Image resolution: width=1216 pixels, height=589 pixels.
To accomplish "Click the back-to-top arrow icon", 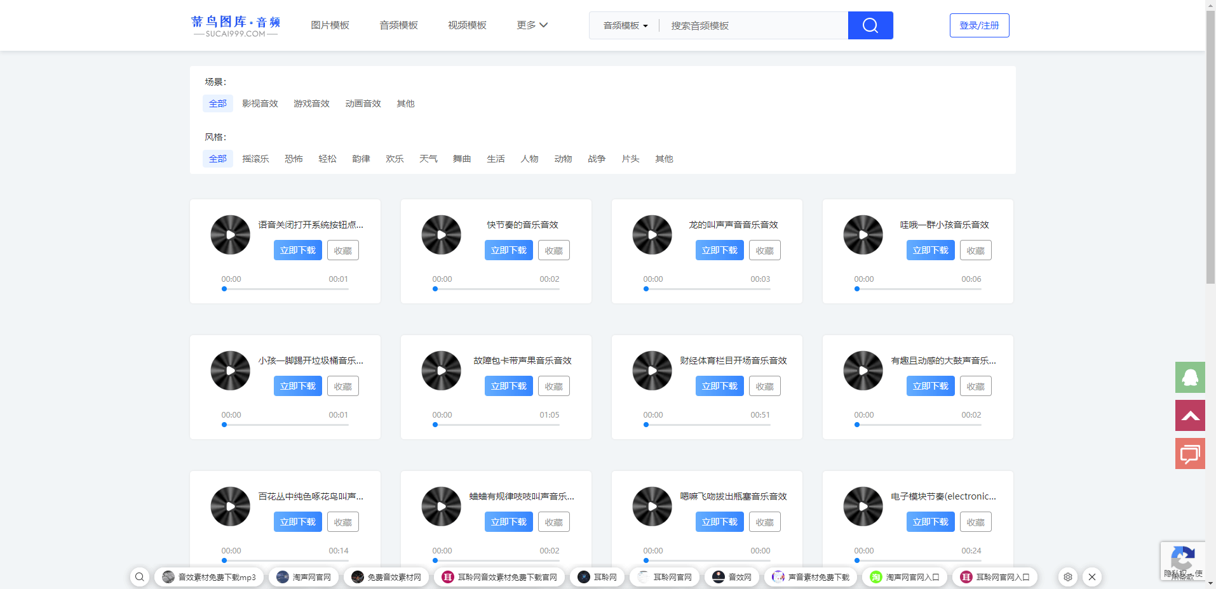I will pos(1189,415).
